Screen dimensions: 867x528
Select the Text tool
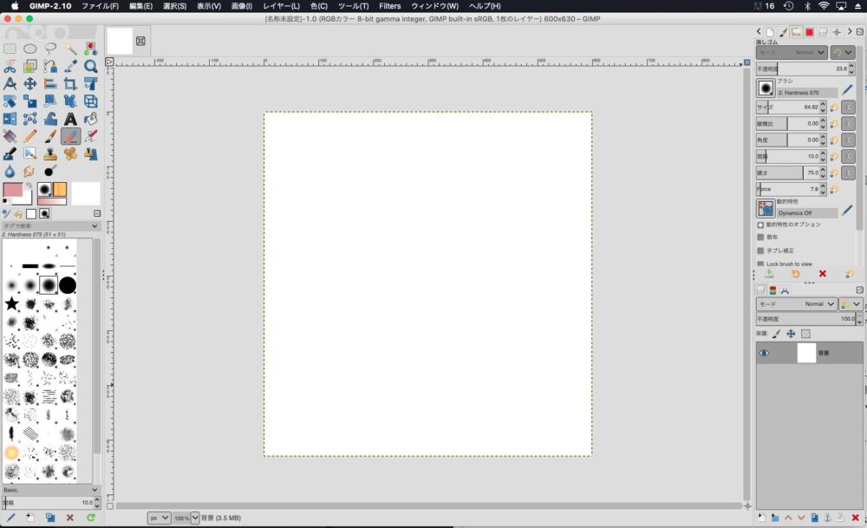pos(70,119)
